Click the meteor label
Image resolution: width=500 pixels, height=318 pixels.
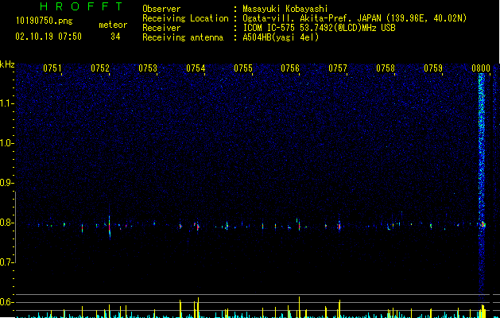113,25
